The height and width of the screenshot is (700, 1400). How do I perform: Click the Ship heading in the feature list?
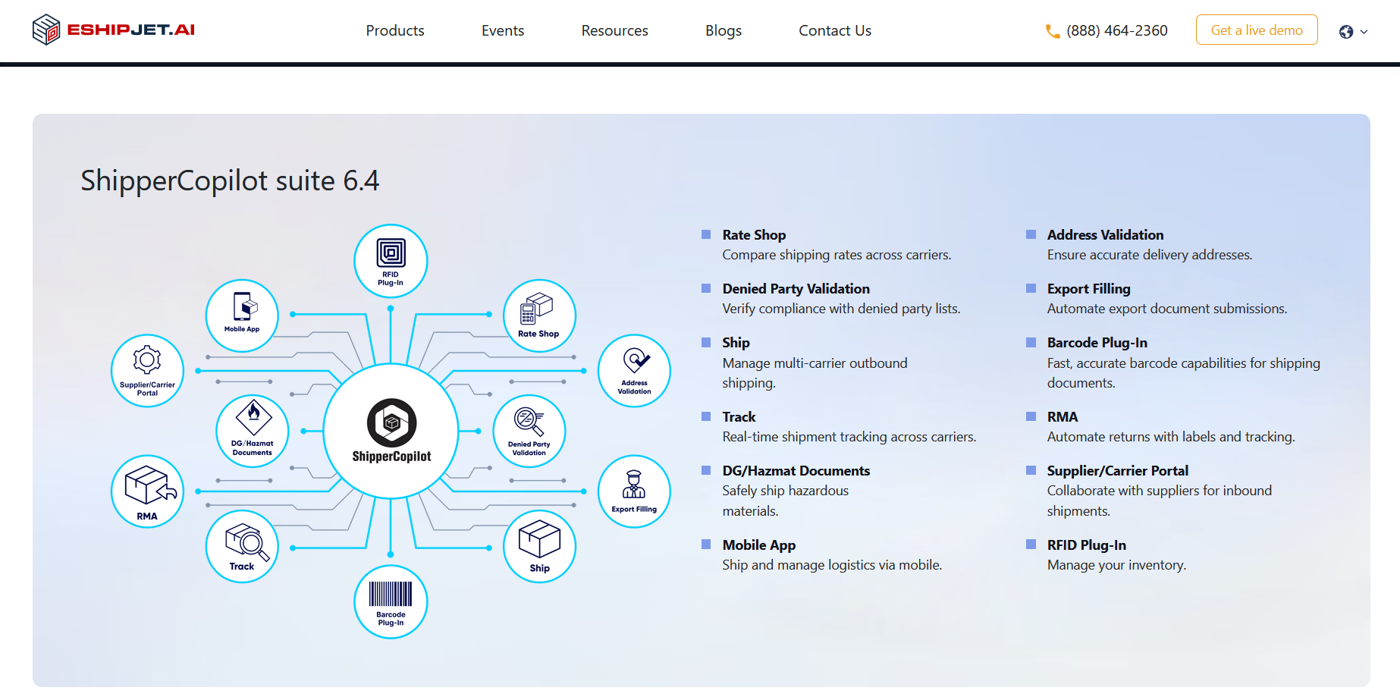pyautogui.click(x=736, y=343)
